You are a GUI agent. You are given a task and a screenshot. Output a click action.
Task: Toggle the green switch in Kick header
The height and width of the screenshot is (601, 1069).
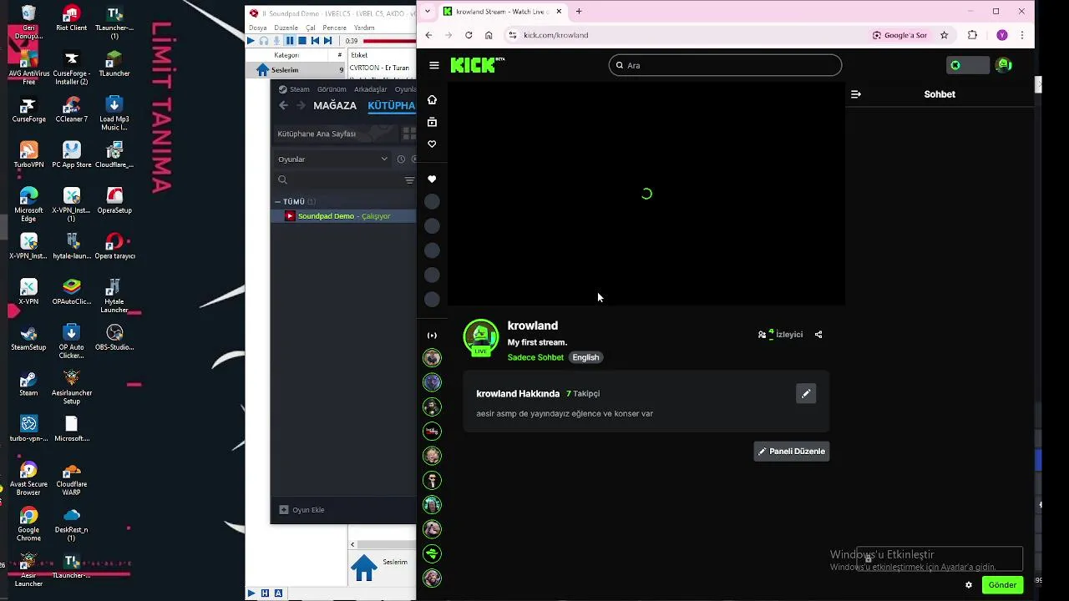(x=967, y=65)
